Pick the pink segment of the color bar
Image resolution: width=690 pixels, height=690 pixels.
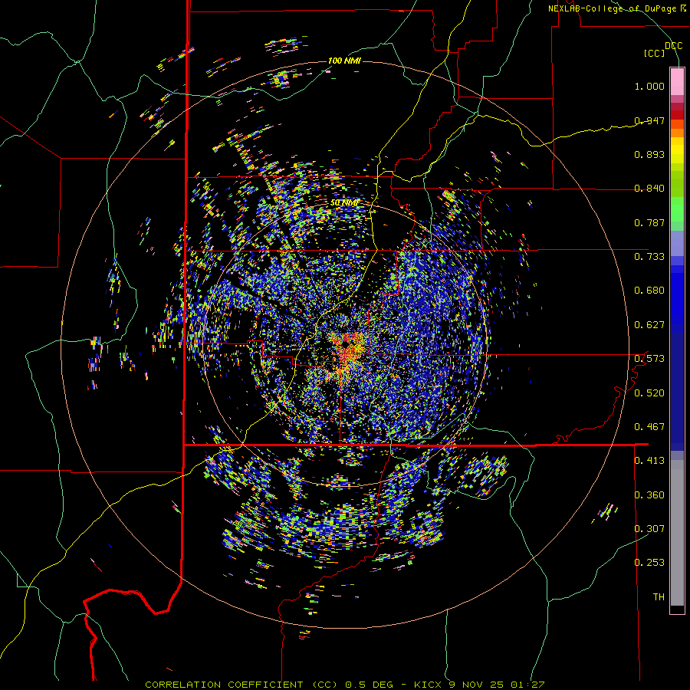677,82
